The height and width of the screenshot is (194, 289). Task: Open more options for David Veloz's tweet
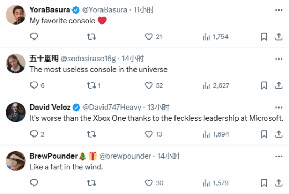point(279,108)
